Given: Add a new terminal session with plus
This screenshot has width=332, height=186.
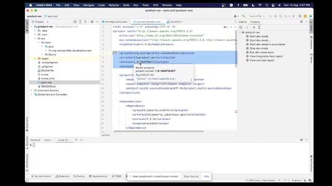Looking at the screenshot, I should pos(76,140).
